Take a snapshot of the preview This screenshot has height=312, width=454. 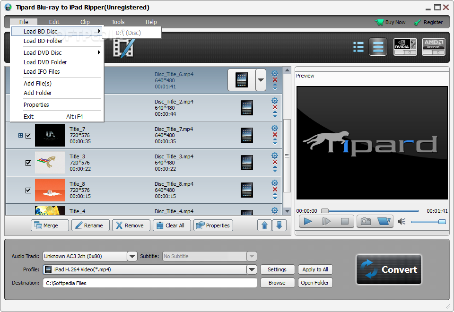(x=366, y=221)
